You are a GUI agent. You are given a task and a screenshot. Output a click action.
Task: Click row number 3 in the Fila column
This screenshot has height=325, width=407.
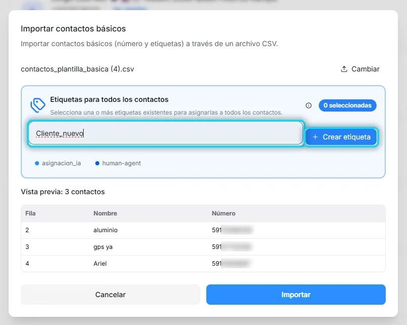click(27, 247)
